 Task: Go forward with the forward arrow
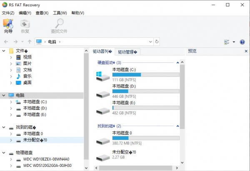15,42
